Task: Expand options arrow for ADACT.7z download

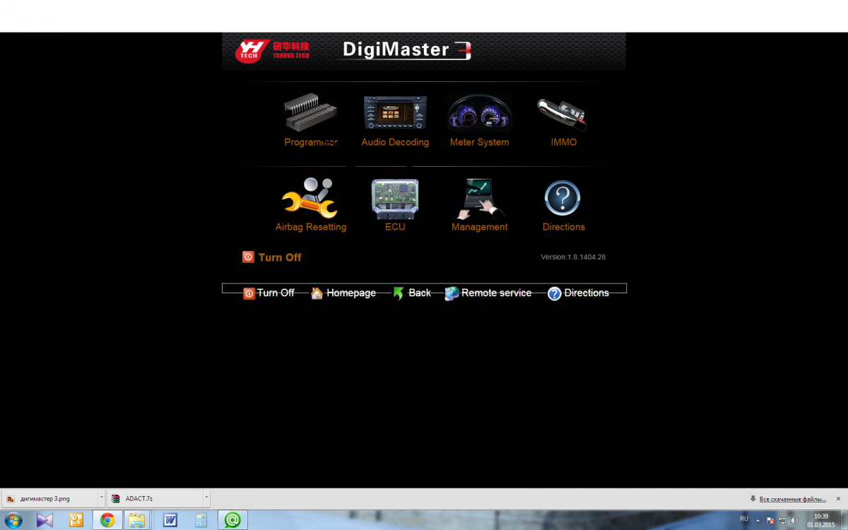Action: coord(206,498)
